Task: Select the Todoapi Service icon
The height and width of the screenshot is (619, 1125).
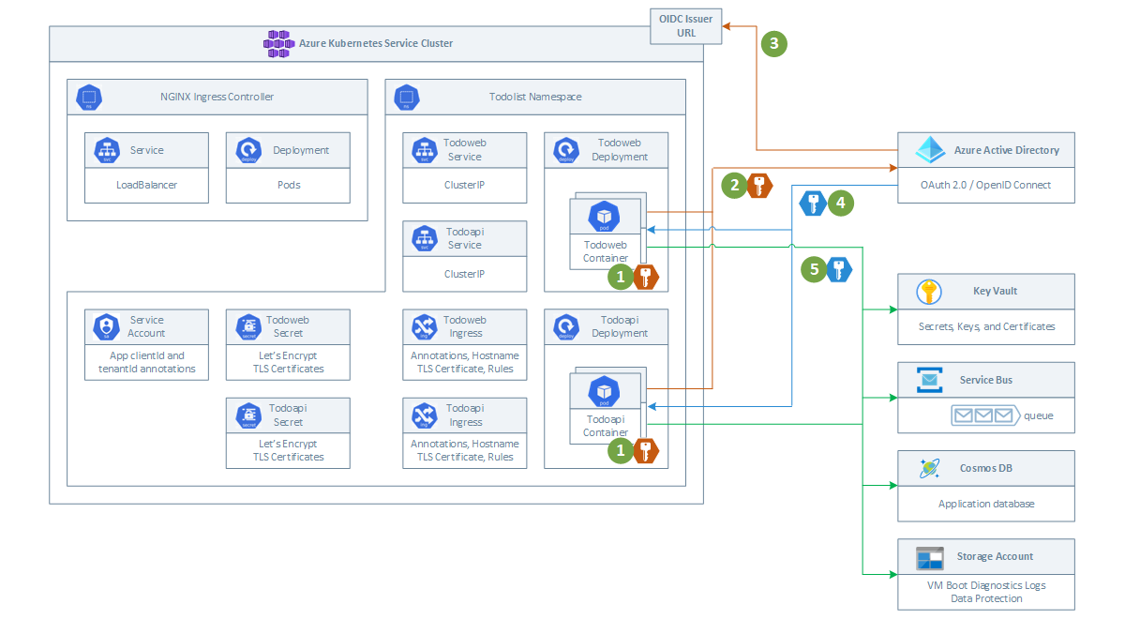Action: pyautogui.click(x=424, y=238)
